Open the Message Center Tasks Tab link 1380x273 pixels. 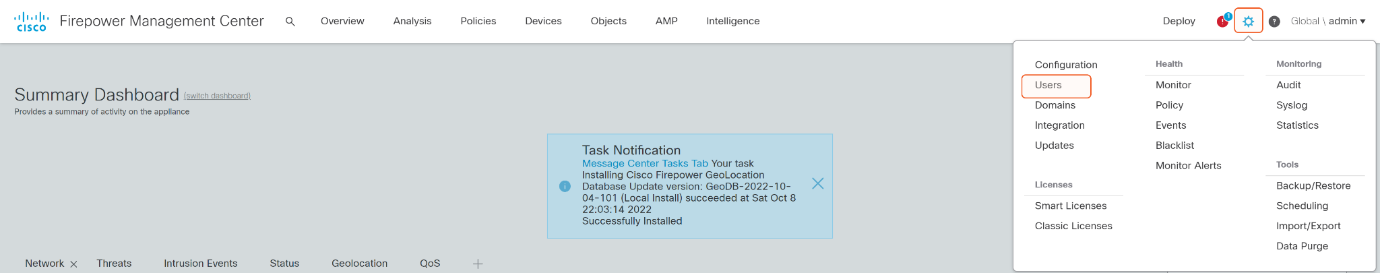[645, 164]
